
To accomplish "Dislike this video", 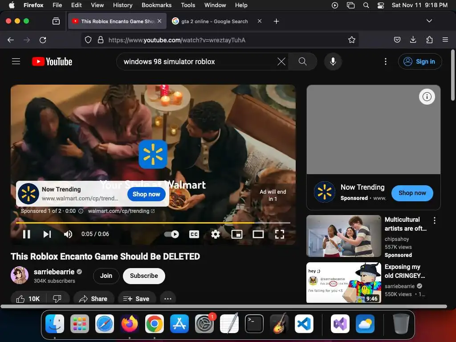I will (x=57, y=299).
